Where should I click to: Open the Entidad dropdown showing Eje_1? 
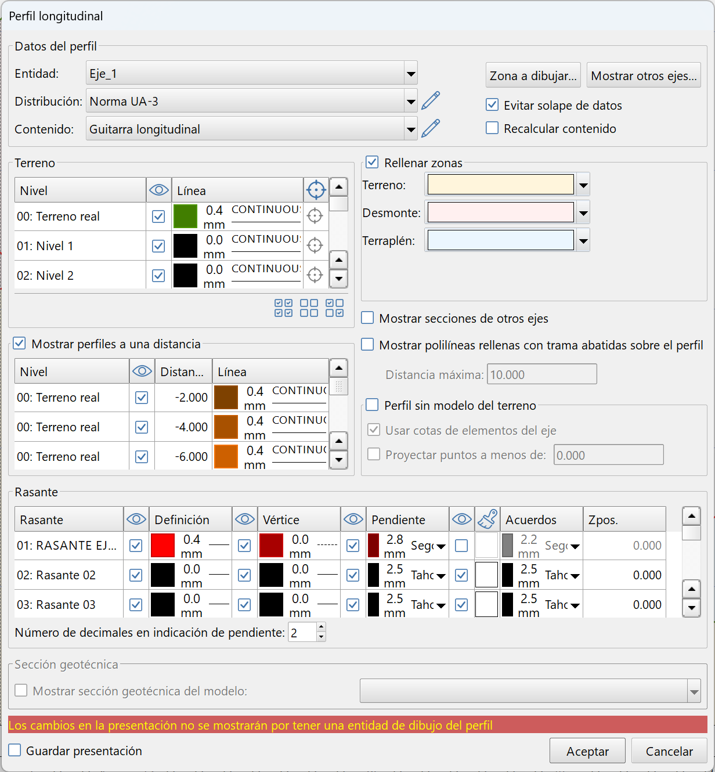411,74
